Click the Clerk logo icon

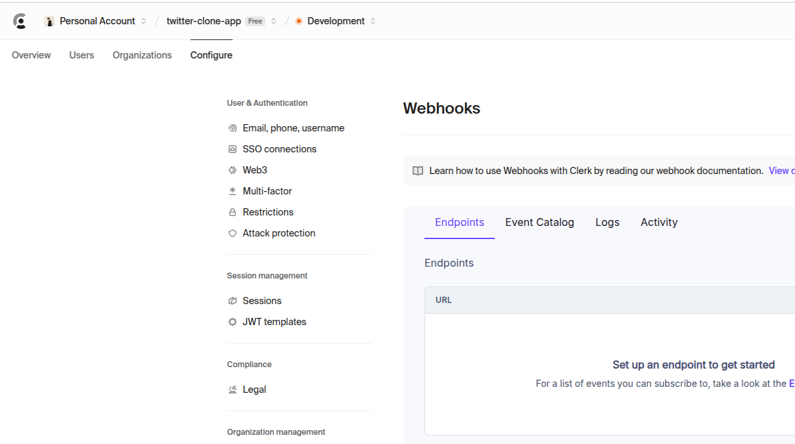coord(20,20)
